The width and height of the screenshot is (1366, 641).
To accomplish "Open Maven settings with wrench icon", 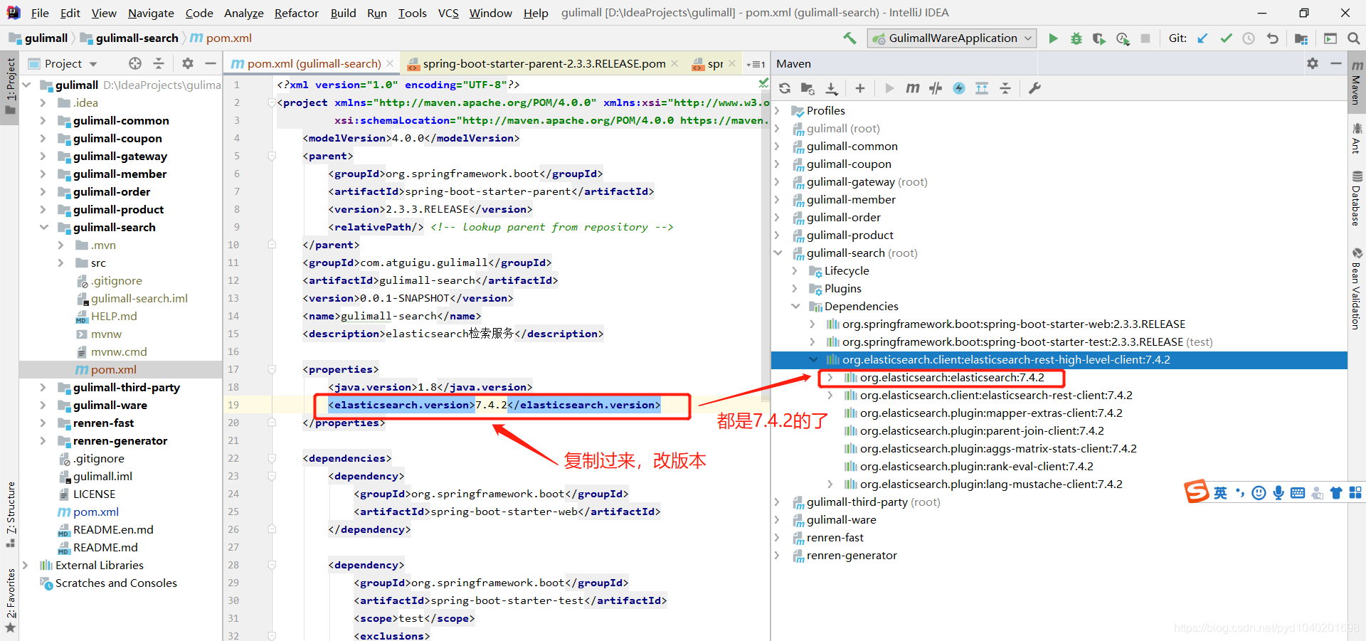I will point(1034,88).
